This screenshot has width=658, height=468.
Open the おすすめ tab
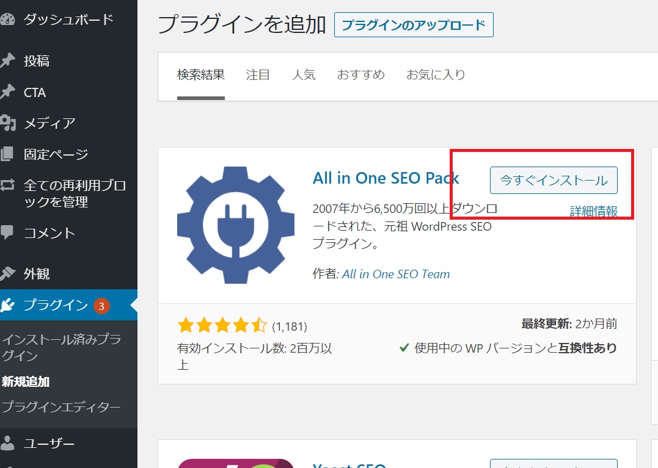(x=360, y=75)
